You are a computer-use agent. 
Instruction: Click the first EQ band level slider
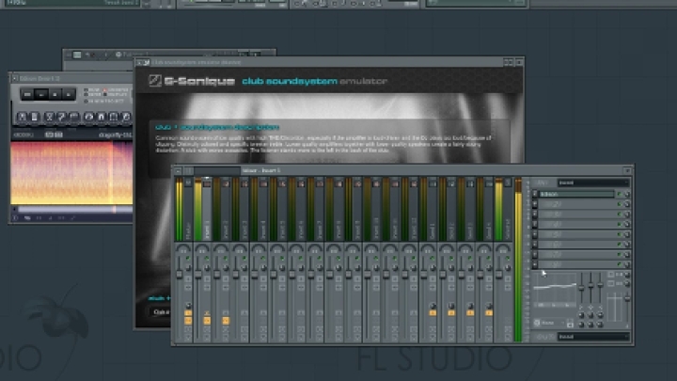click(x=582, y=287)
